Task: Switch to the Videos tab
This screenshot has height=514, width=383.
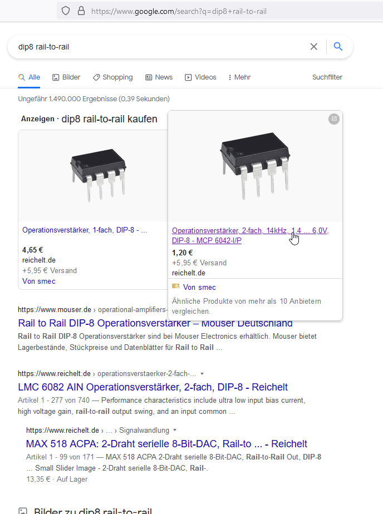Action: click(x=200, y=77)
